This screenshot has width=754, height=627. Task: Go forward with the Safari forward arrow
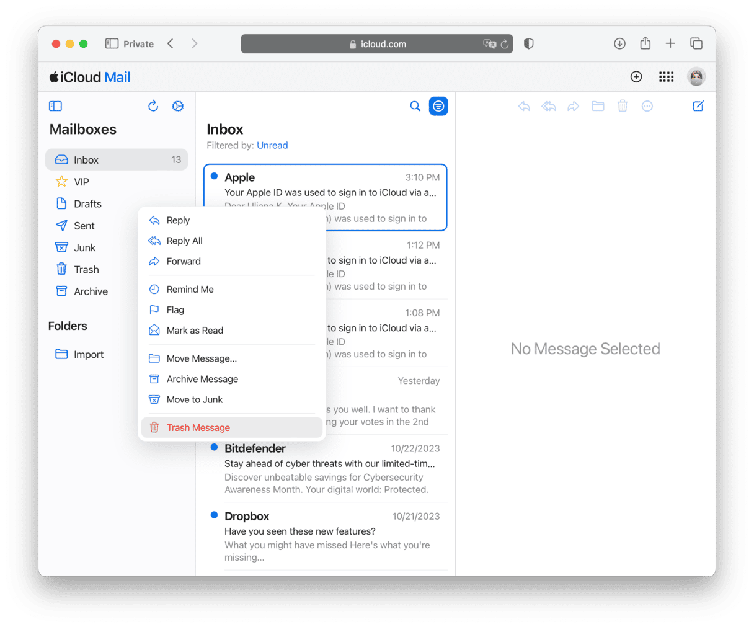pos(195,43)
